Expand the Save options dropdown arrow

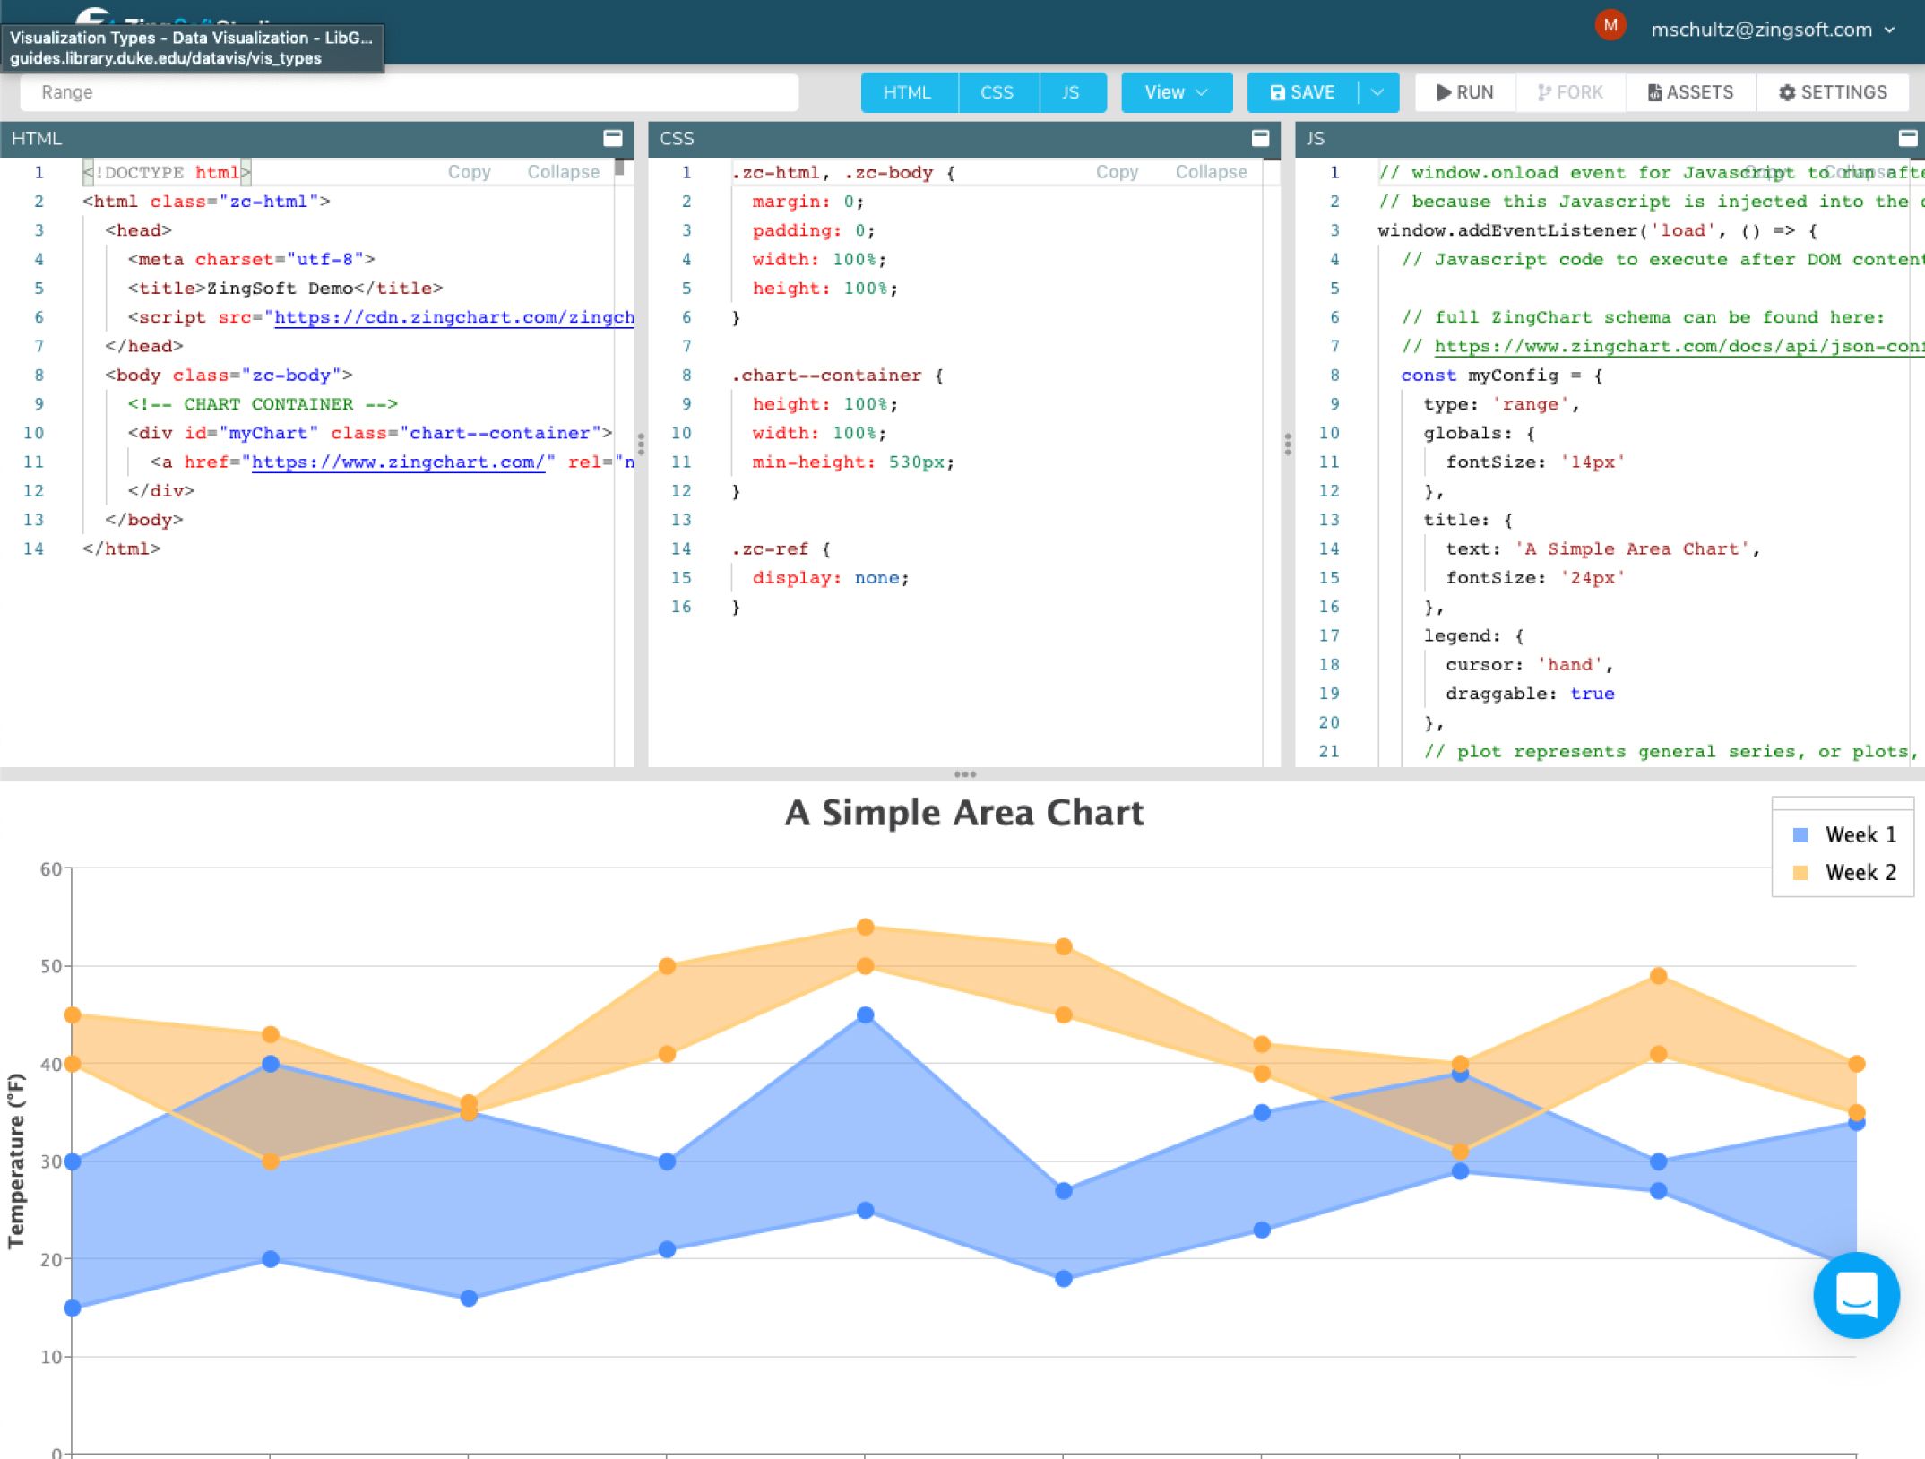pyautogui.click(x=1378, y=92)
